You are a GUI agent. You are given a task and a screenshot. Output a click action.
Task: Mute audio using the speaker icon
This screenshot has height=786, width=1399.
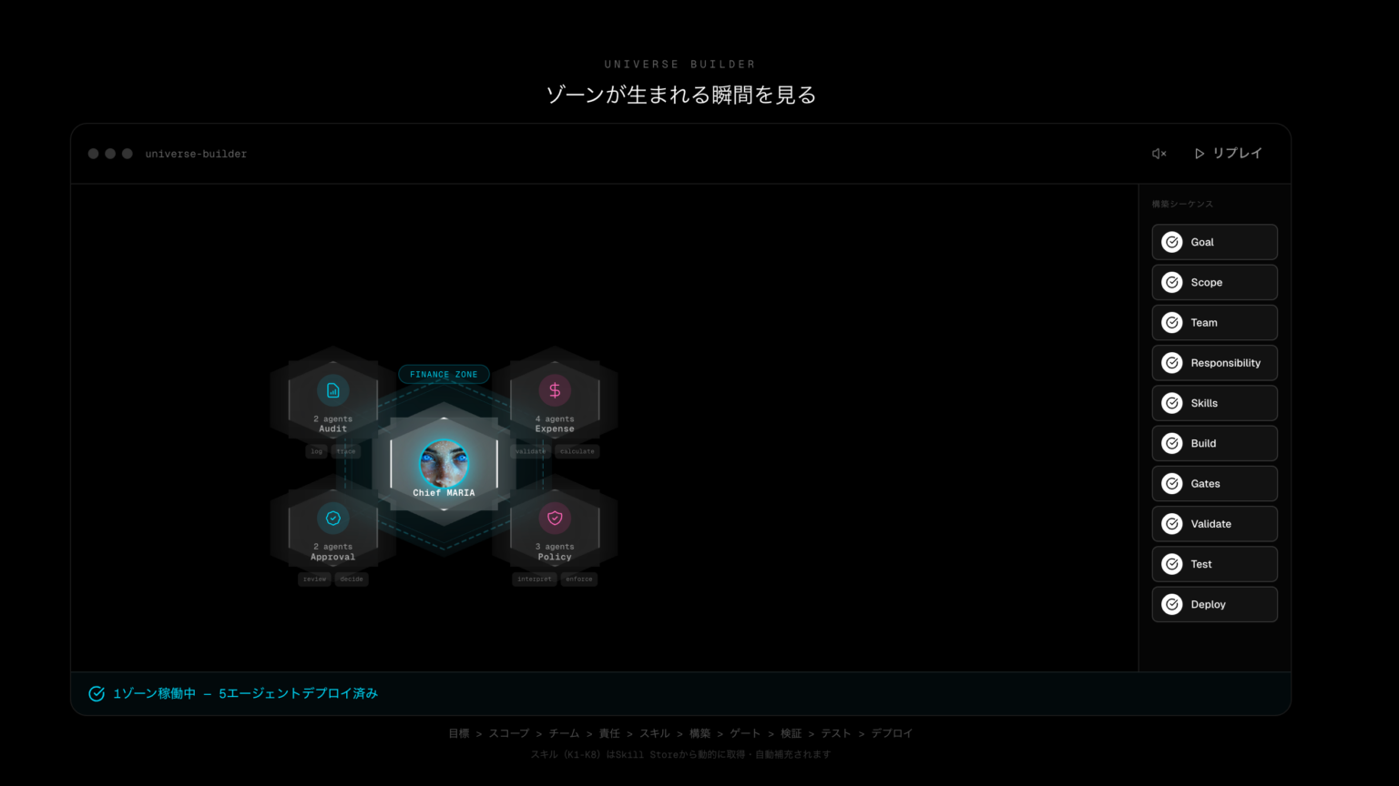(1158, 153)
